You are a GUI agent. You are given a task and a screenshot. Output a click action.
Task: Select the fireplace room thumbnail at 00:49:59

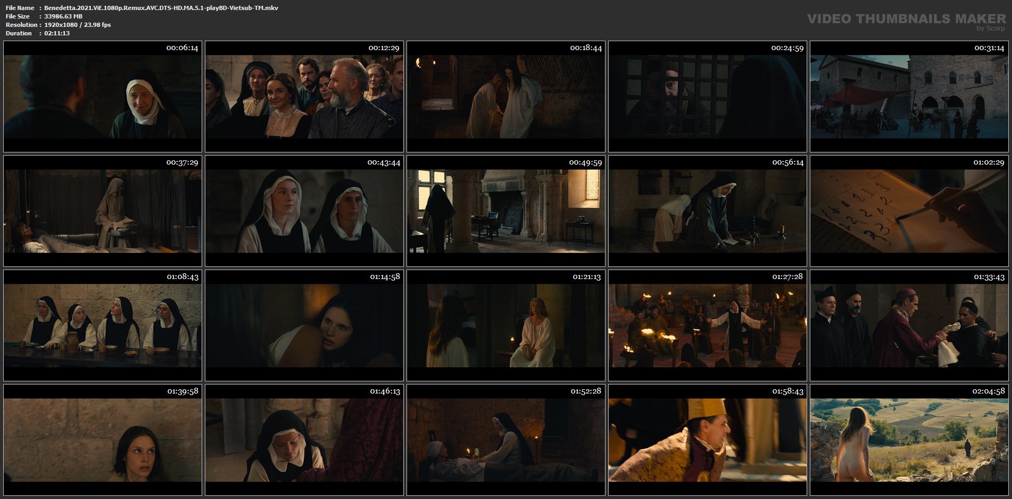pos(506,211)
